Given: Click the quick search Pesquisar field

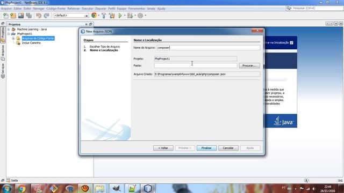Looking at the screenshot, I should (x=317, y=8).
